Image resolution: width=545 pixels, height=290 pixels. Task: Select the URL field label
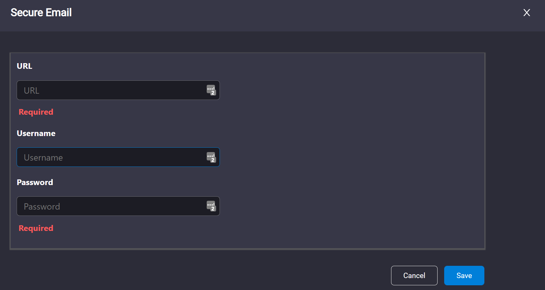(25, 66)
